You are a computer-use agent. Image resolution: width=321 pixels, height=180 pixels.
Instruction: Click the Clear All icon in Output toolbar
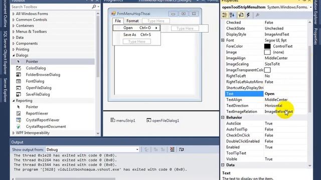pyautogui.click(x=172, y=149)
